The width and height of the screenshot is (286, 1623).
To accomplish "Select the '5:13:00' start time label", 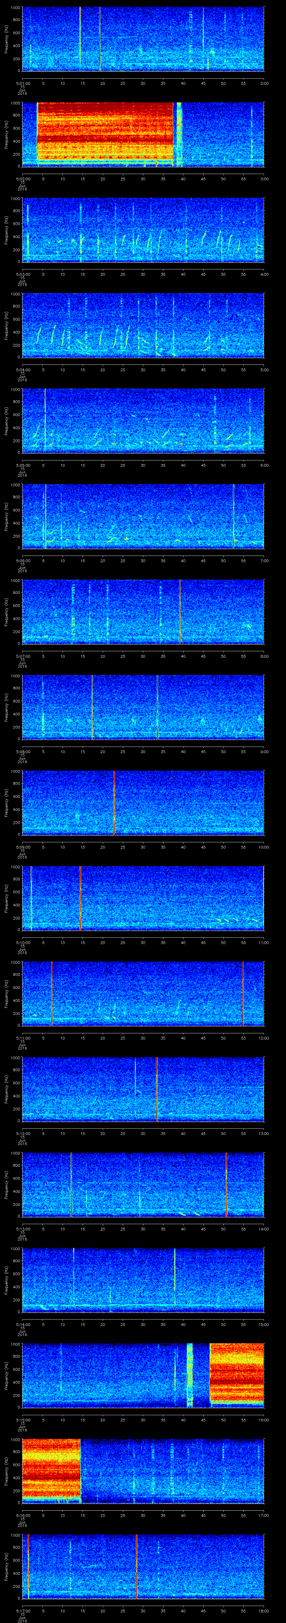I will tap(23, 1229).
